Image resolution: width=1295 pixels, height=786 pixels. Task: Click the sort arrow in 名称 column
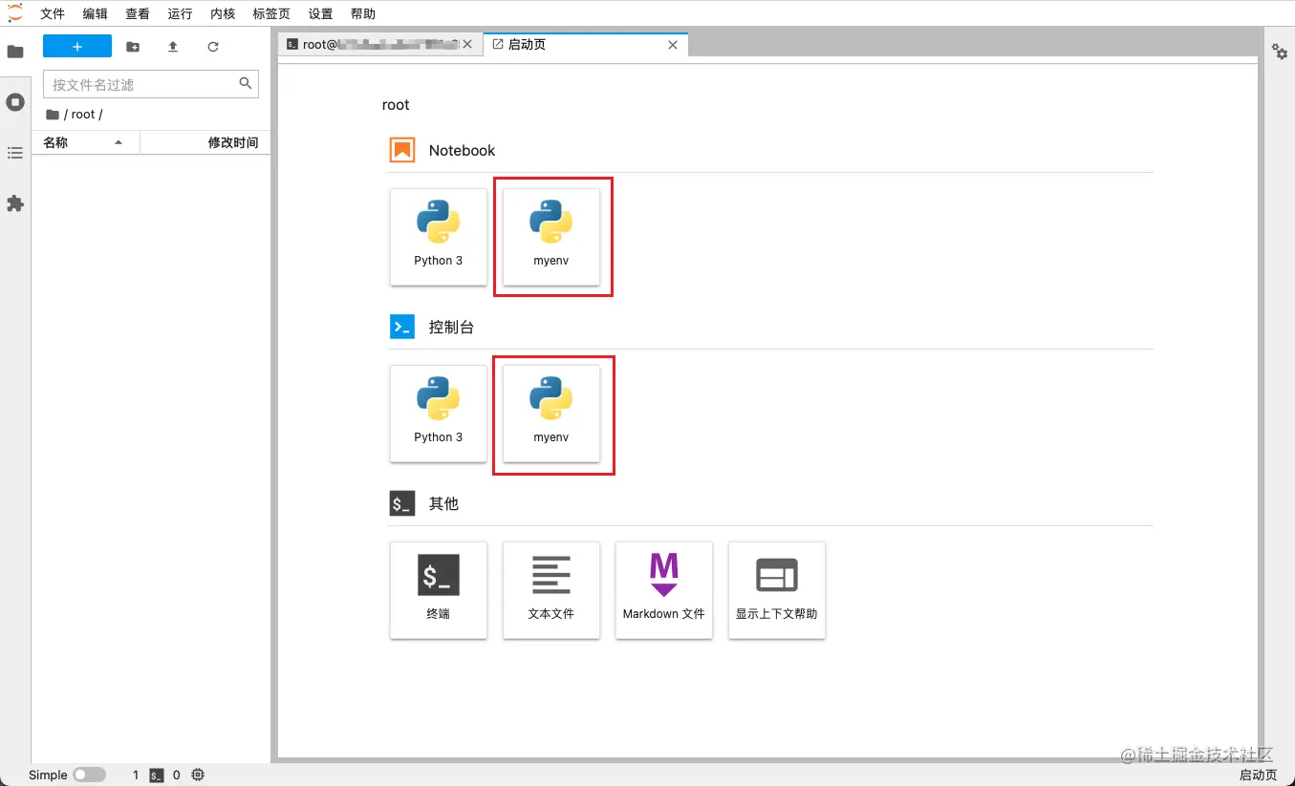119,142
